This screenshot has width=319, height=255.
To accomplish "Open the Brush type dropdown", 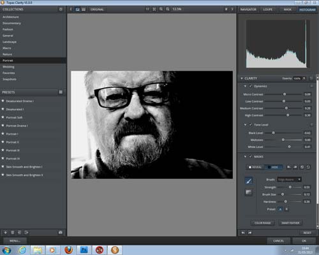I will [x=289, y=180].
